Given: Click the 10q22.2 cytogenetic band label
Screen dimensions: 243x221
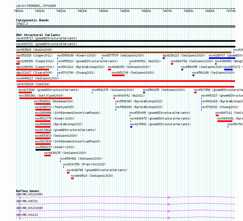Looking at the screenshot, I should click(22, 23).
